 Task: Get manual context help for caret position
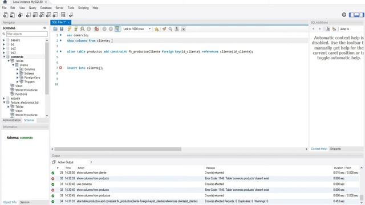328,29
